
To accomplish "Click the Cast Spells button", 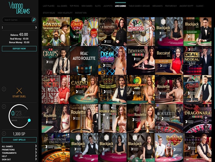I will pos(19,140).
